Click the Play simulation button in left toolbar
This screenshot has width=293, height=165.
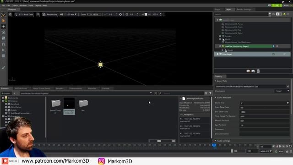pyautogui.click(x=3, y=50)
